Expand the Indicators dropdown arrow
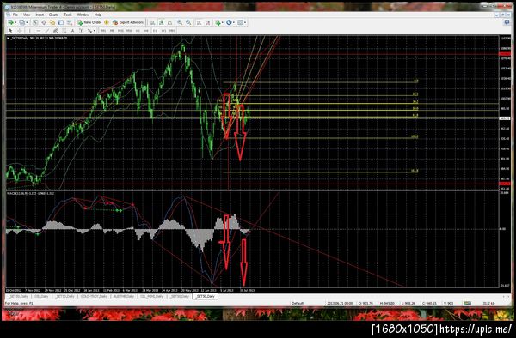The image size is (516, 338). click(223, 22)
